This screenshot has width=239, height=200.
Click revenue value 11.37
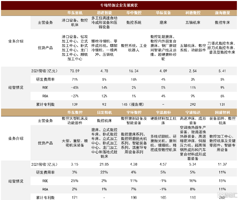pyautogui.click(x=222, y=164)
